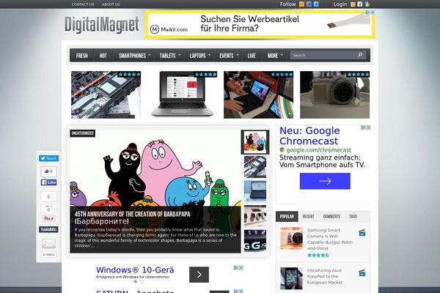
Task: Click the dark arrow button in the Windows 10 ad
Action: click(199, 275)
